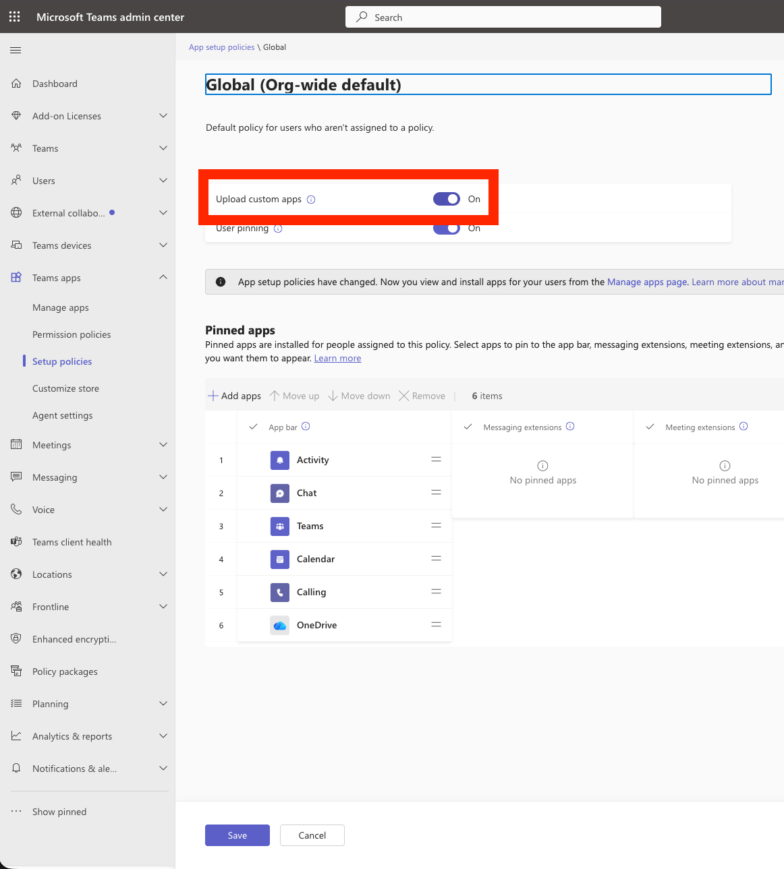The height and width of the screenshot is (869, 784).
Task: Click the Planning list icon
Action: coord(16,704)
